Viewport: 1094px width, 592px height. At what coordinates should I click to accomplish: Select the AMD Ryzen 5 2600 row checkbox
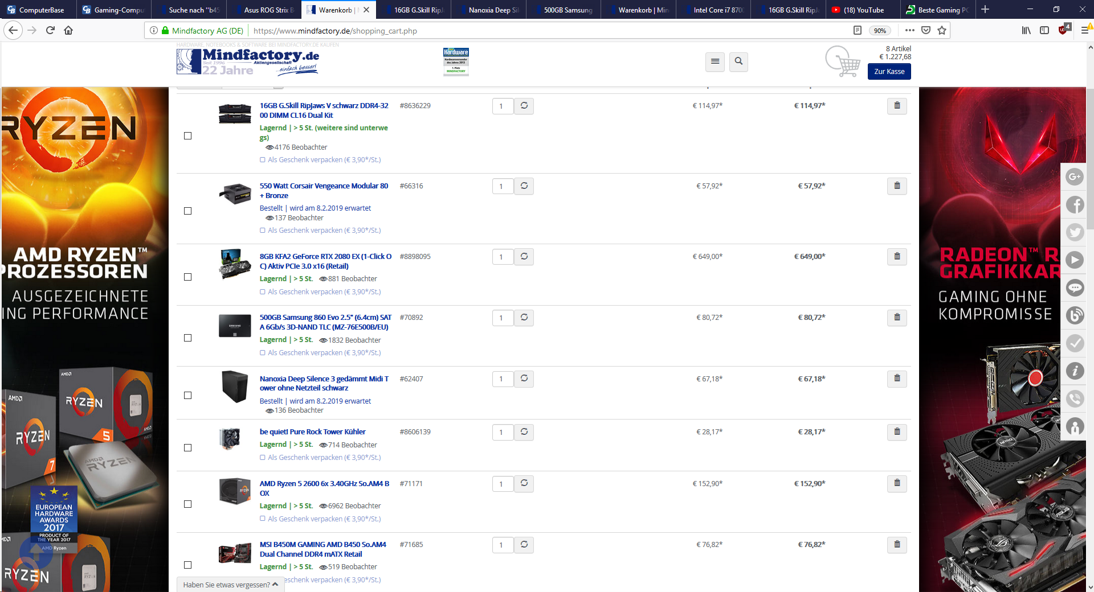[x=188, y=504]
